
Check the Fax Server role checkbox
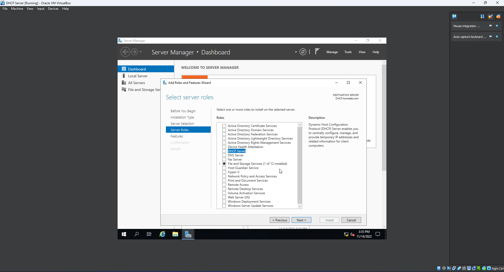pos(224,160)
